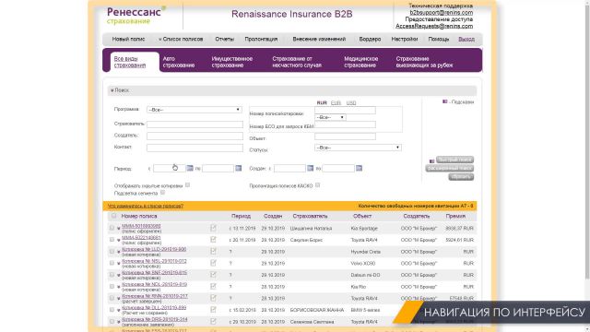Click edit icon in Савулин Борис row
This screenshot has height=332, width=590.
point(213,240)
